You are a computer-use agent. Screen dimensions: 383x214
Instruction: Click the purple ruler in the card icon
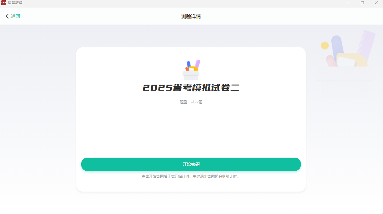tap(197, 64)
